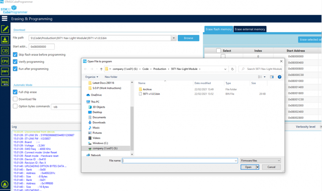Viewport: 322px width, 191px height.
Task: Click the Open button in dialog
Action: [248, 167]
